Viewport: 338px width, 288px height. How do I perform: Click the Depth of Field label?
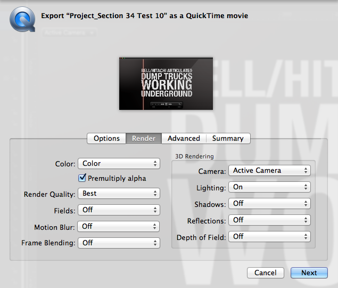pyautogui.click(x=201, y=237)
